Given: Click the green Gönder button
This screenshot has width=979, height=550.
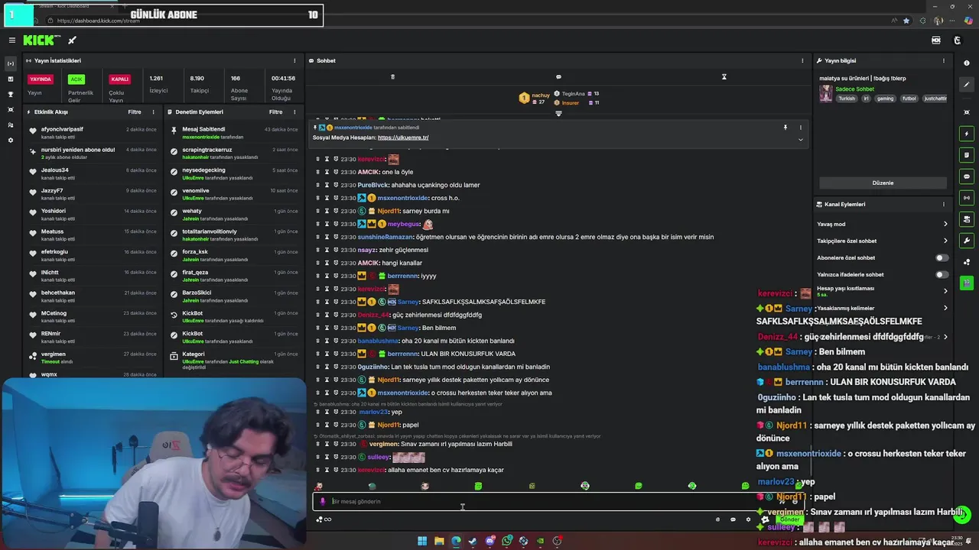Looking at the screenshot, I should click(789, 519).
